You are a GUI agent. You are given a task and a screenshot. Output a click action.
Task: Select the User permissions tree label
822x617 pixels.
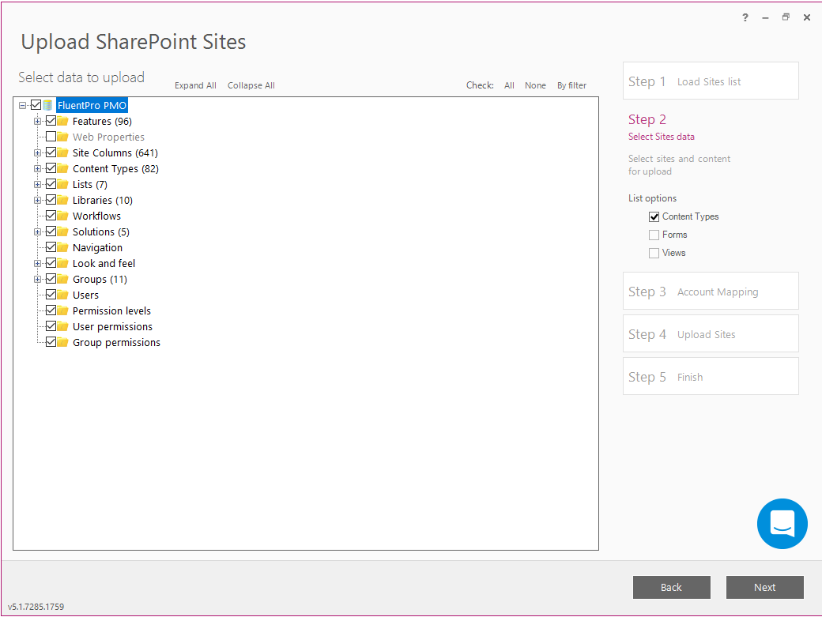pyautogui.click(x=113, y=326)
